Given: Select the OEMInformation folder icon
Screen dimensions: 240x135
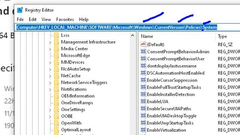Looking at the screenshot, I should 56,96.
